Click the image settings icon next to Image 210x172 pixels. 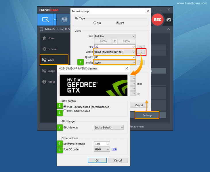44,71
